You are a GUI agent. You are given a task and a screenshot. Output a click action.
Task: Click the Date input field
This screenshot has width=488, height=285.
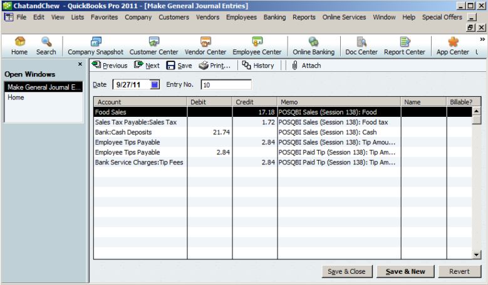(133, 84)
